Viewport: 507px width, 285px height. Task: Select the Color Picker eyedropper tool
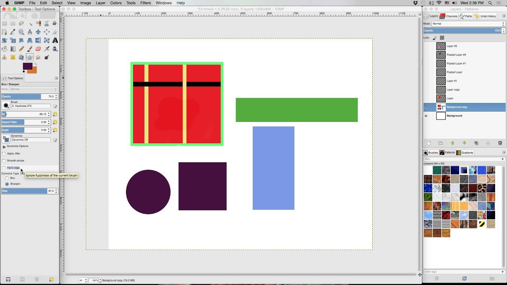click(13, 32)
